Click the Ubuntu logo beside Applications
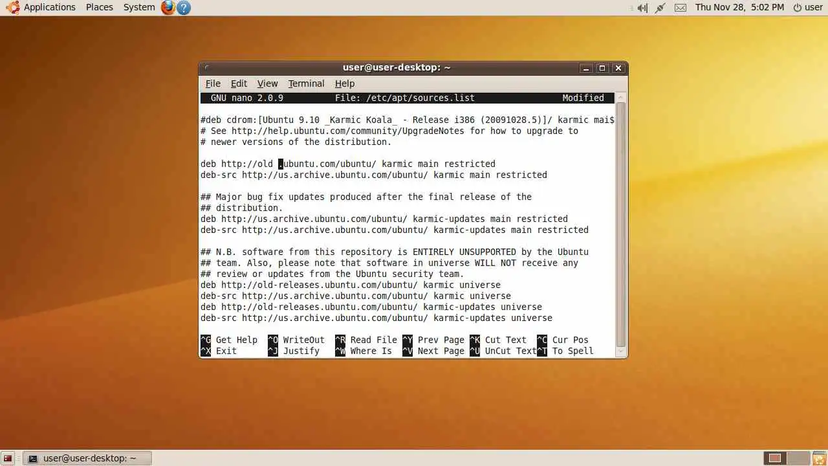828x466 pixels. 12,7
